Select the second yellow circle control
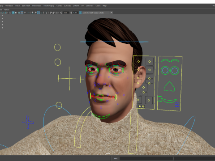This screenshot has width=215, height=161. (58, 62)
